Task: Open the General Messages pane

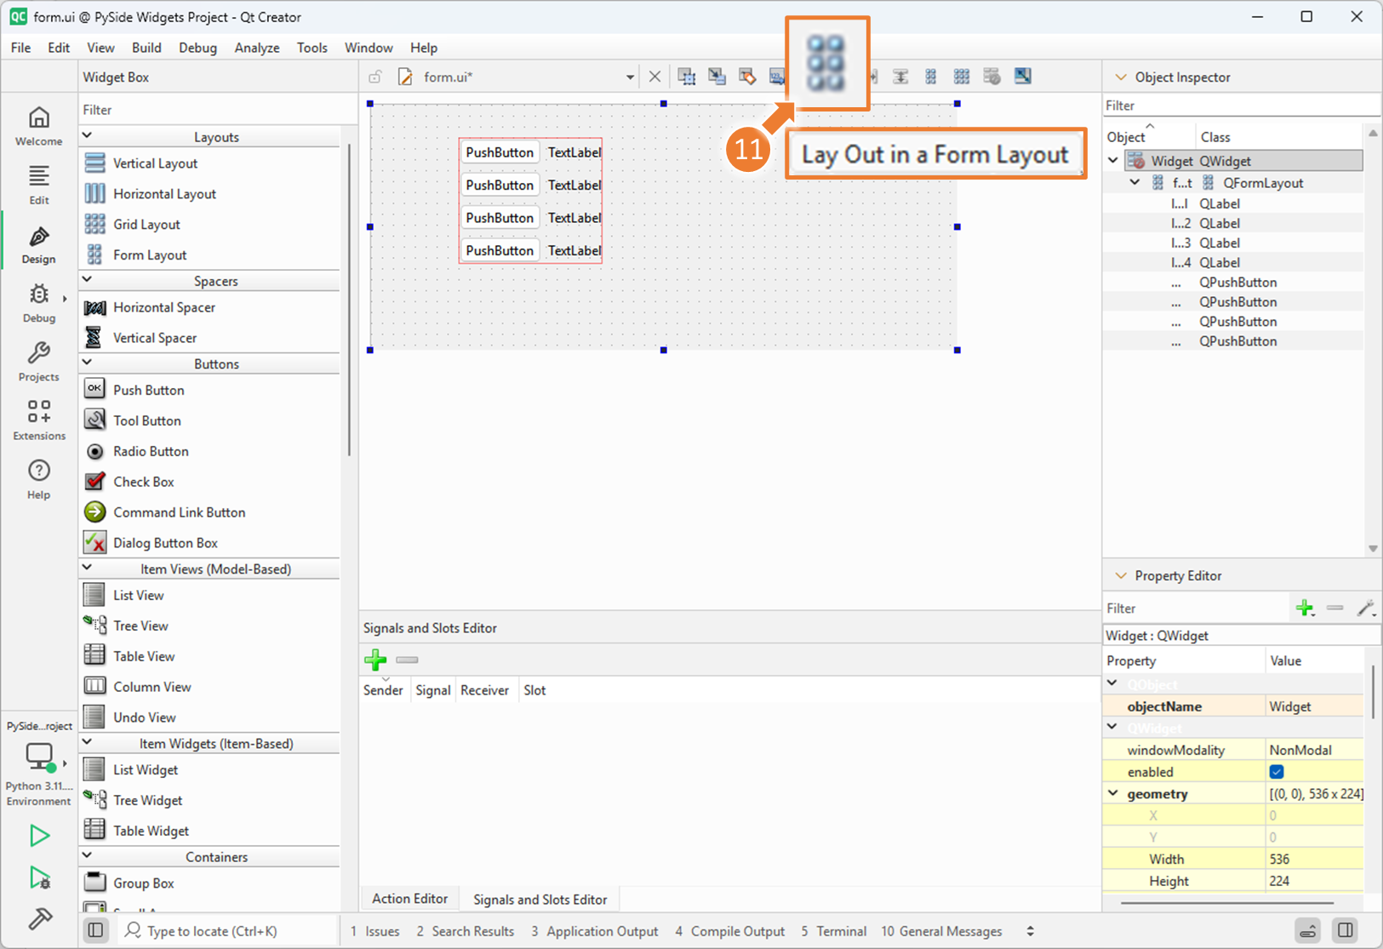Action: [941, 931]
